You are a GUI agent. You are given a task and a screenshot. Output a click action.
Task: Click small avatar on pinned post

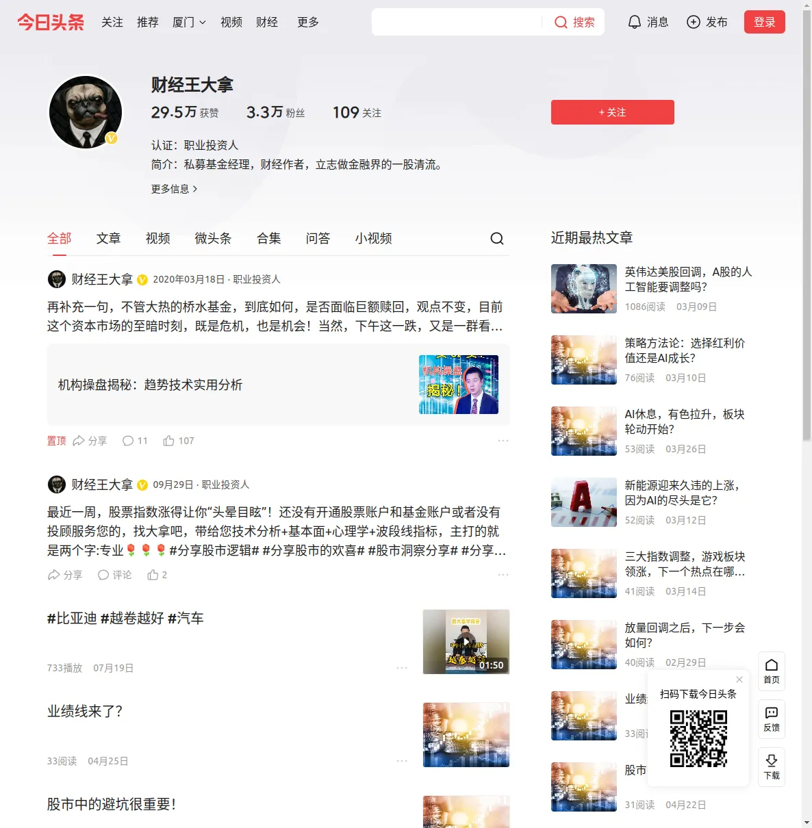click(56, 279)
